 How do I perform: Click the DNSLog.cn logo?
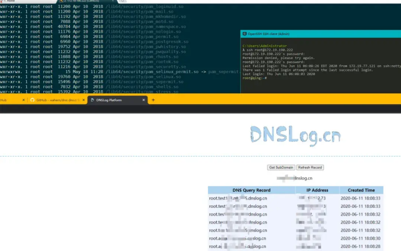click(x=296, y=135)
